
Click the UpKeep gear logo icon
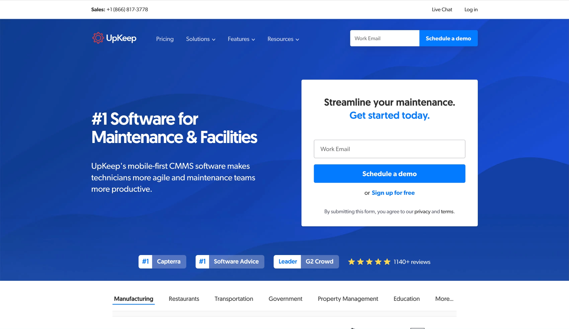point(98,38)
